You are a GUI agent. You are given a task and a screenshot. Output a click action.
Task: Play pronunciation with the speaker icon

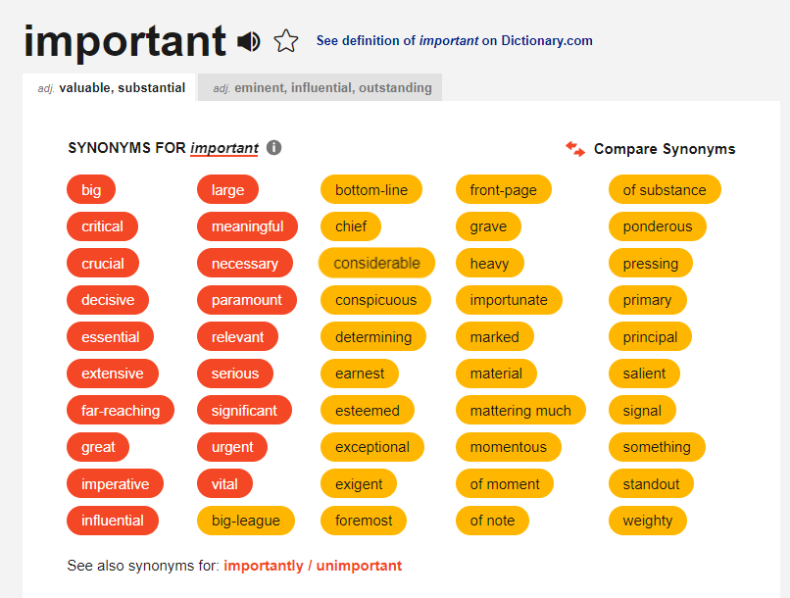coord(248,41)
